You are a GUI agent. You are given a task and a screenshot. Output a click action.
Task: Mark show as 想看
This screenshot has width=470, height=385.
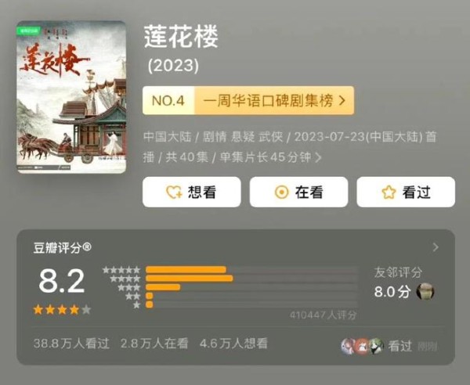[192, 192]
